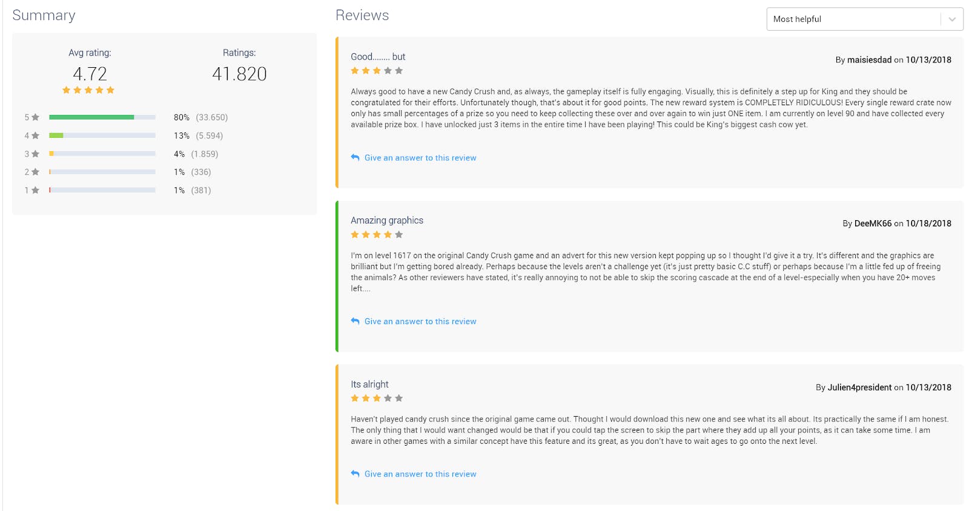Screen dimensions: 969x511
Task: Click reviewer name maisiesdad
Action: (869, 60)
